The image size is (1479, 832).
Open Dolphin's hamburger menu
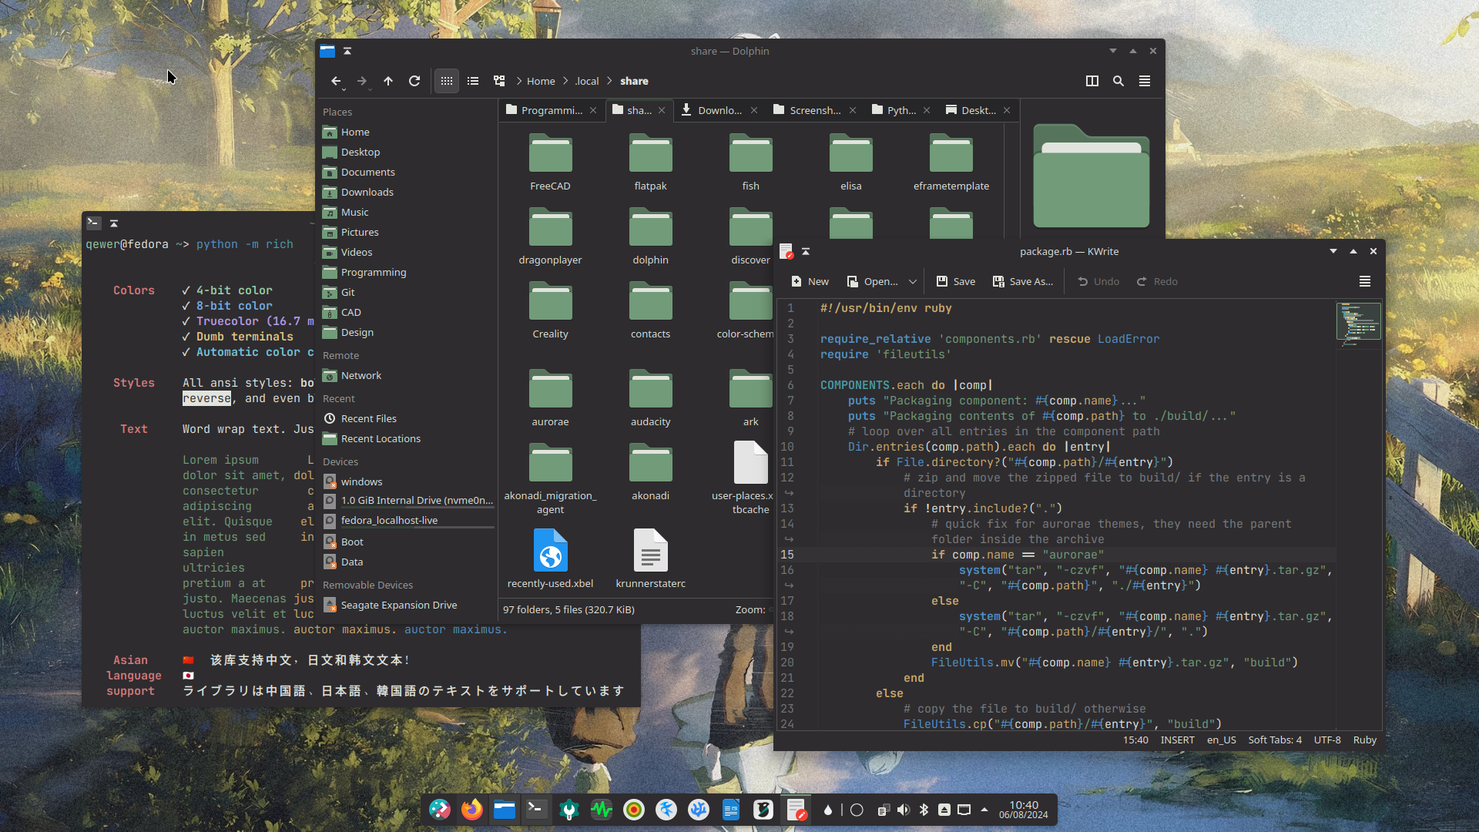point(1145,81)
